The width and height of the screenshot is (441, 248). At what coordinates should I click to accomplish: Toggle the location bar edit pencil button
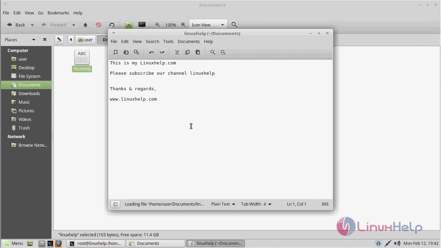click(59, 40)
